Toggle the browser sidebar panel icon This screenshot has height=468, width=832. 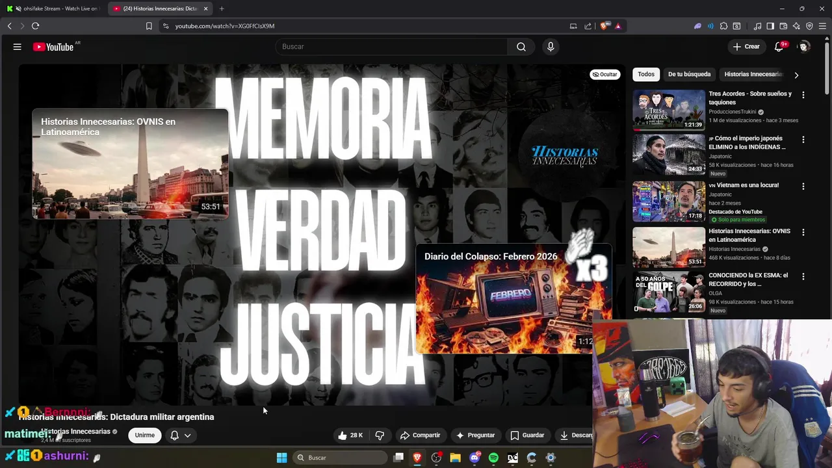[770, 26]
